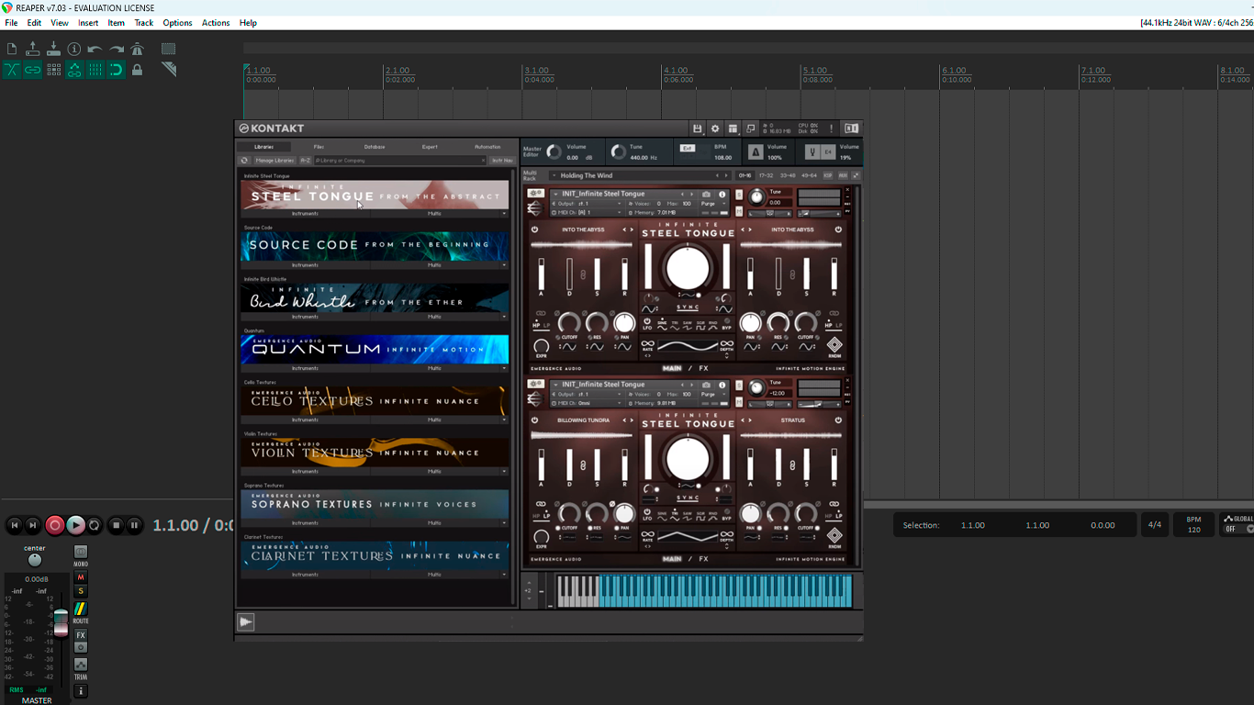Click the dashed marquee selection icon
Screen dimensions: 1254x705
pos(169,49)
